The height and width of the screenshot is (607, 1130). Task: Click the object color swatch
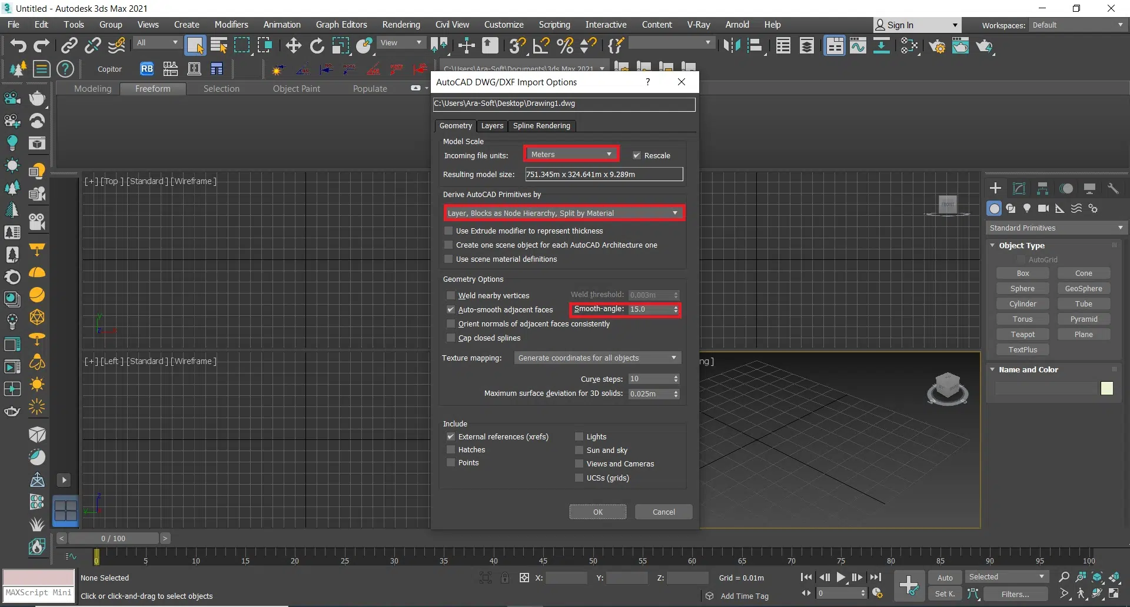pyautogui.click(x=1106, y=388)
